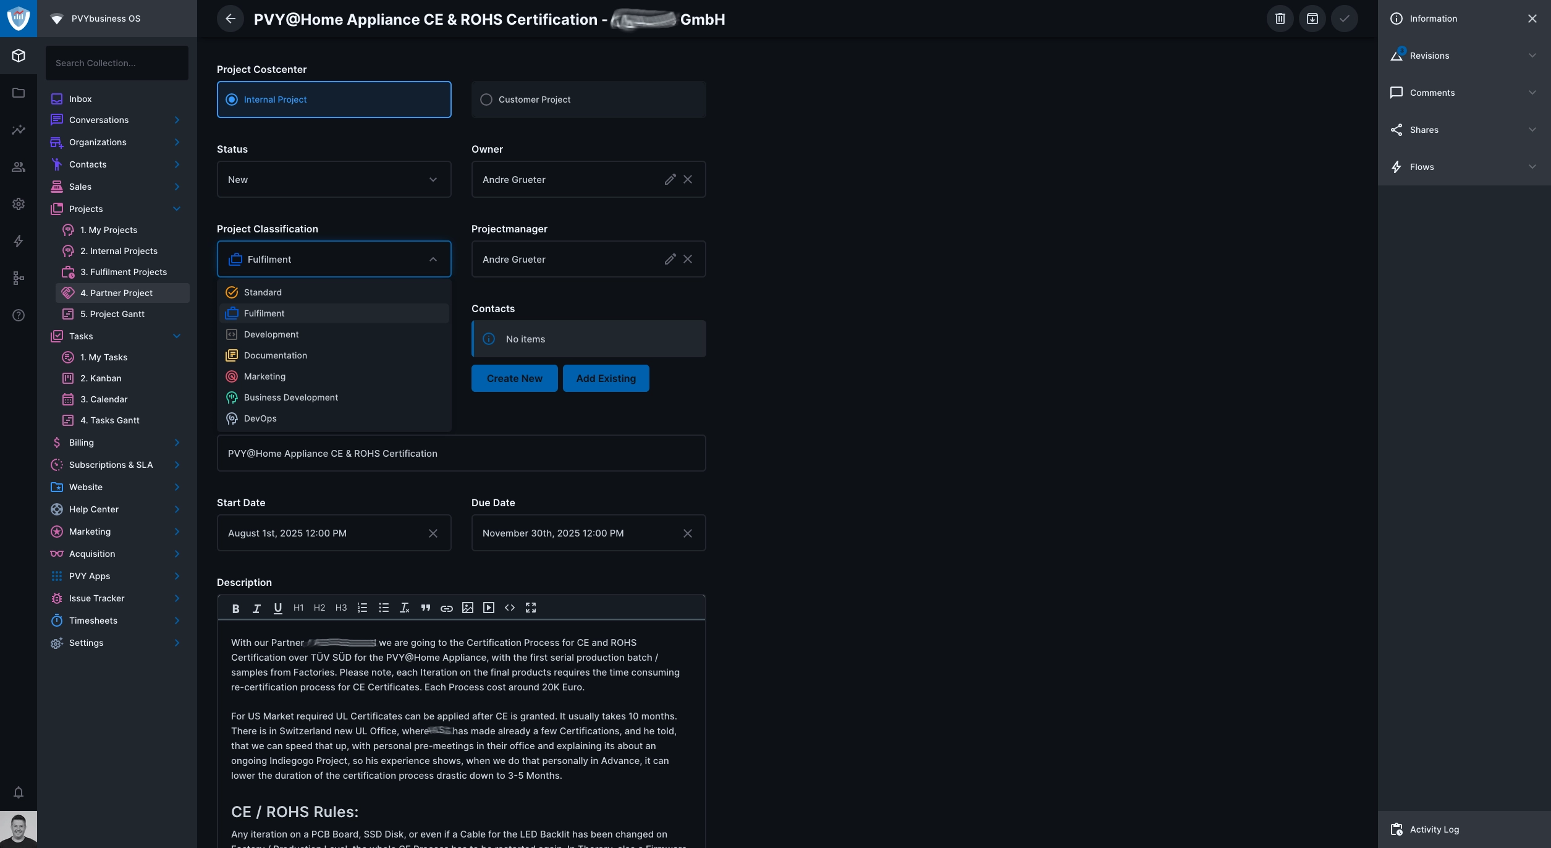Expand the Shares section
1551x848 pixels.
[x=1464, y=130]
